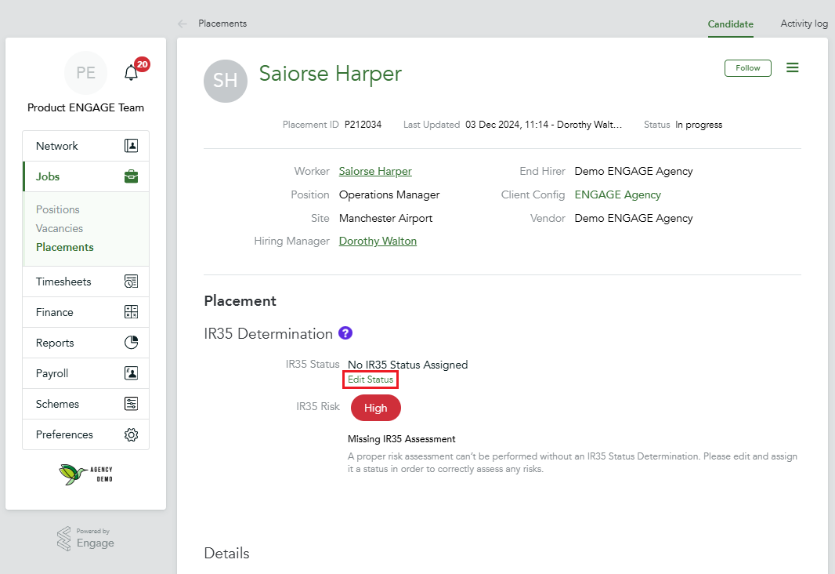Open the Schemes menu item
This screenshot has width=835, height=574.
pyautogui.click(x=85, y=404)
